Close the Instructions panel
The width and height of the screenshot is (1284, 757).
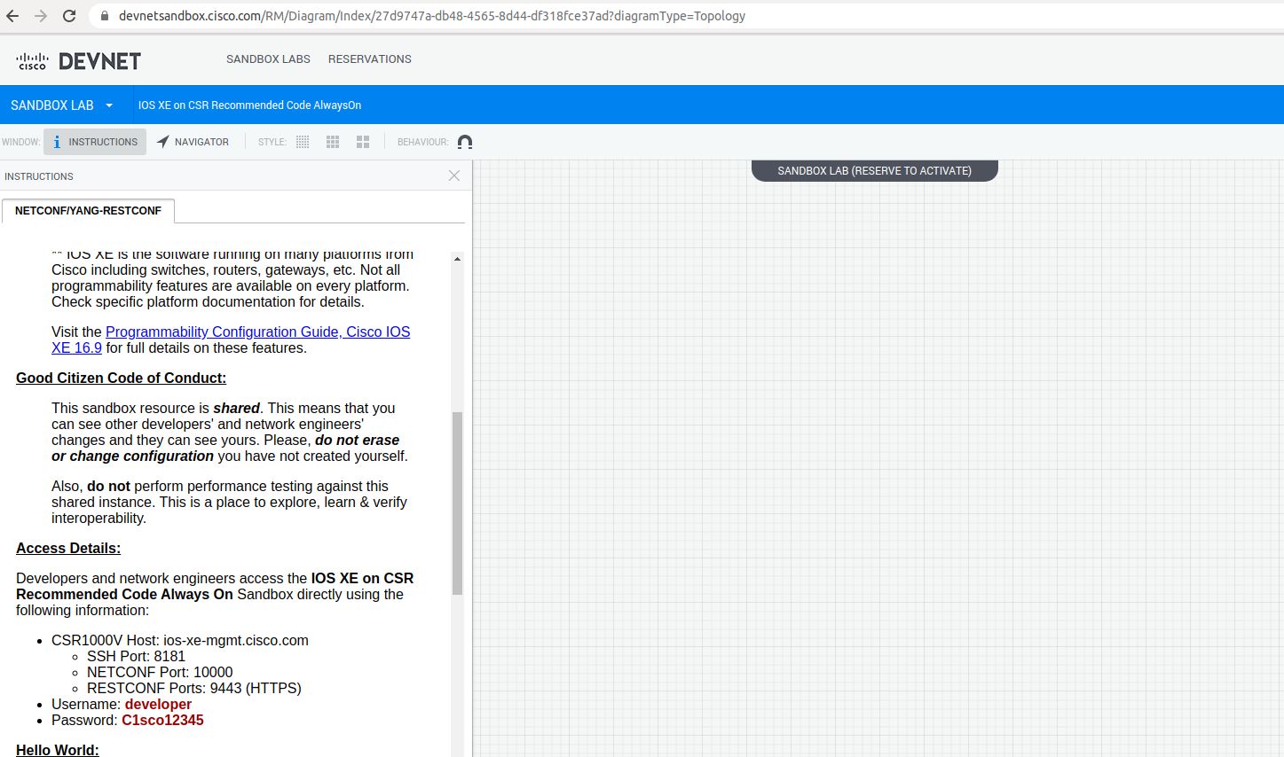click(x=454, y=176)
